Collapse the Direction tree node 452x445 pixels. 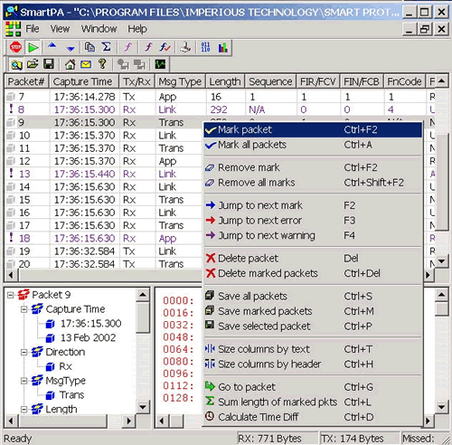pyautogui.click(x=24, y=352)
